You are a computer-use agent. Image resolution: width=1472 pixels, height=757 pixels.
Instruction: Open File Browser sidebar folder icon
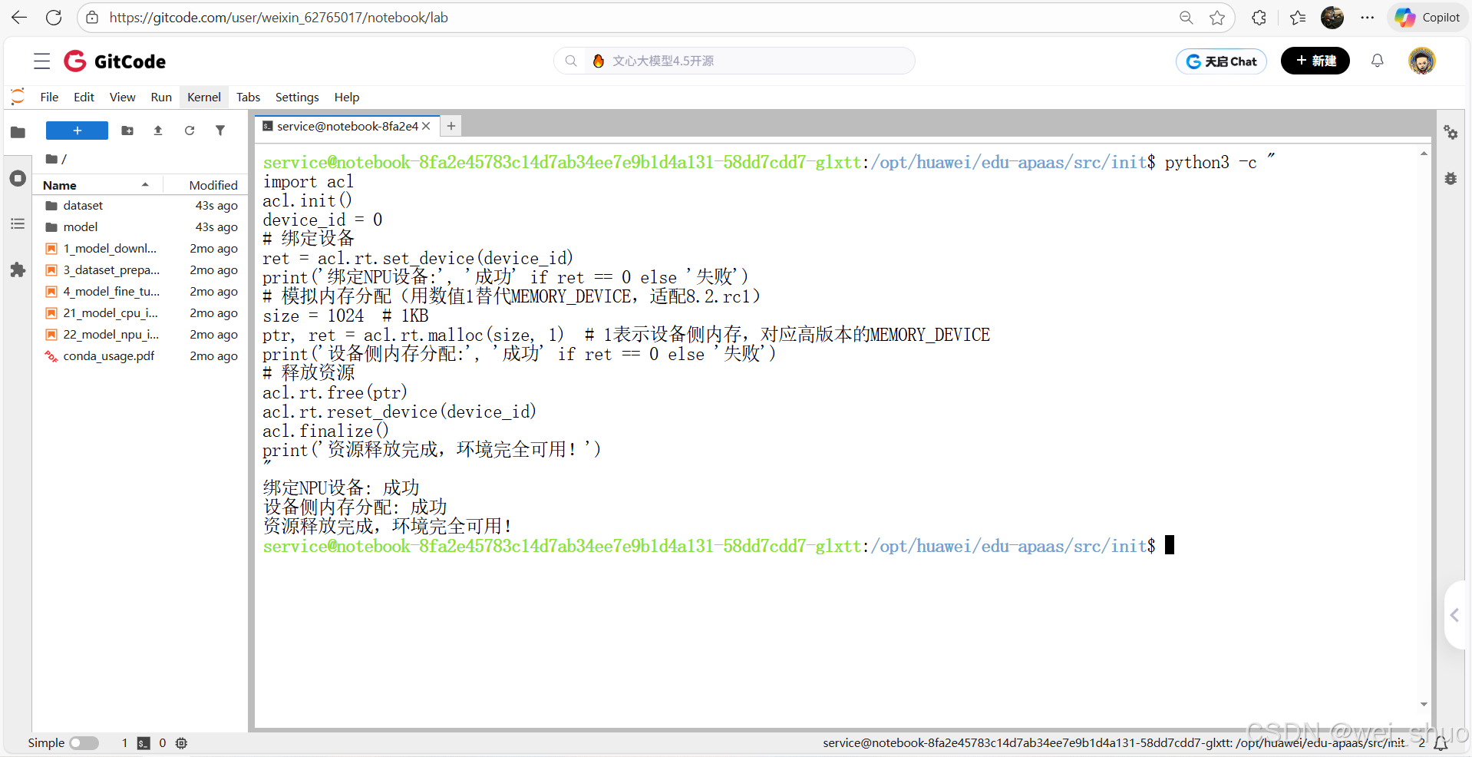[18, 132]
